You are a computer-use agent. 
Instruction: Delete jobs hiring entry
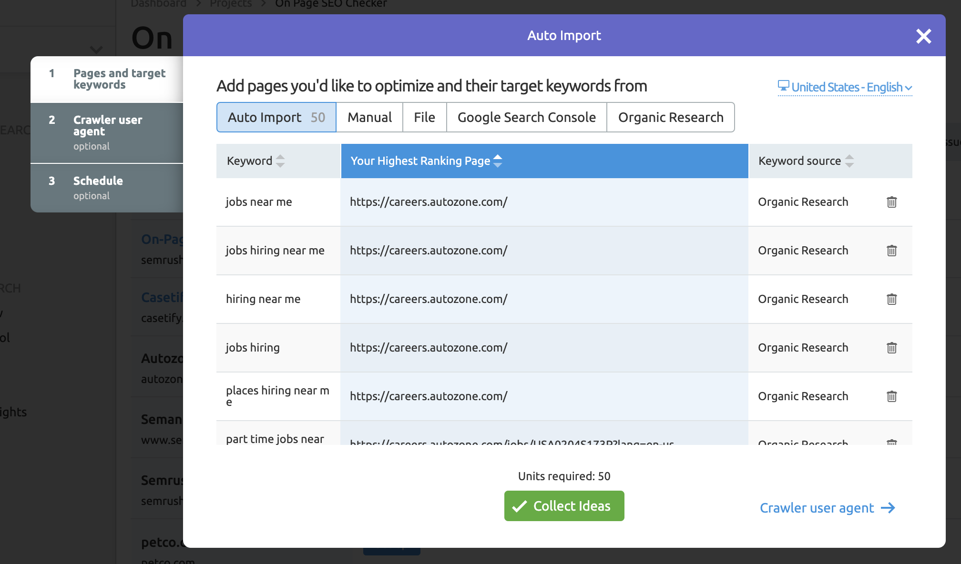(x=892, y=347)
